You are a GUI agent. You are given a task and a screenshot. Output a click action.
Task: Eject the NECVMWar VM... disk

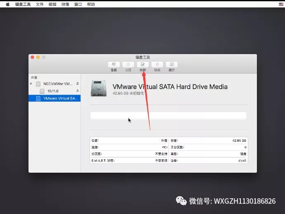[x=78, y=83]
